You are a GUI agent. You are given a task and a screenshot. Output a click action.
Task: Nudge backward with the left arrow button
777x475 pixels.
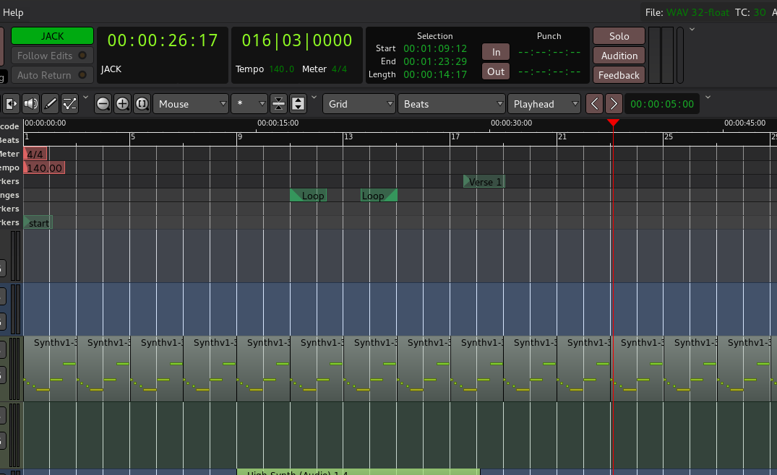pos(594,104)
